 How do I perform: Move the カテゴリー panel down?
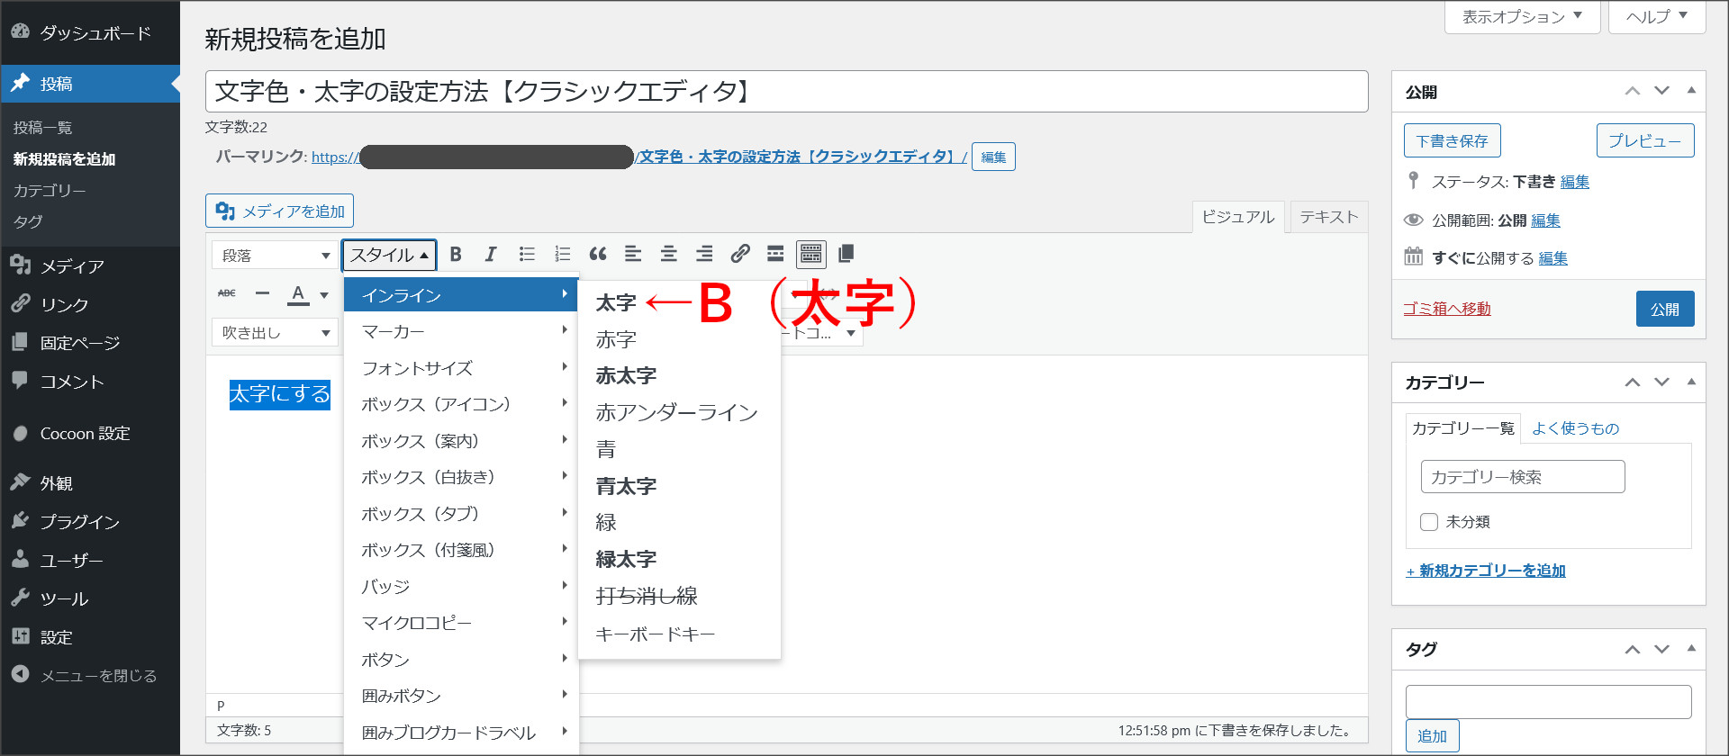[x=1662, y=382]
